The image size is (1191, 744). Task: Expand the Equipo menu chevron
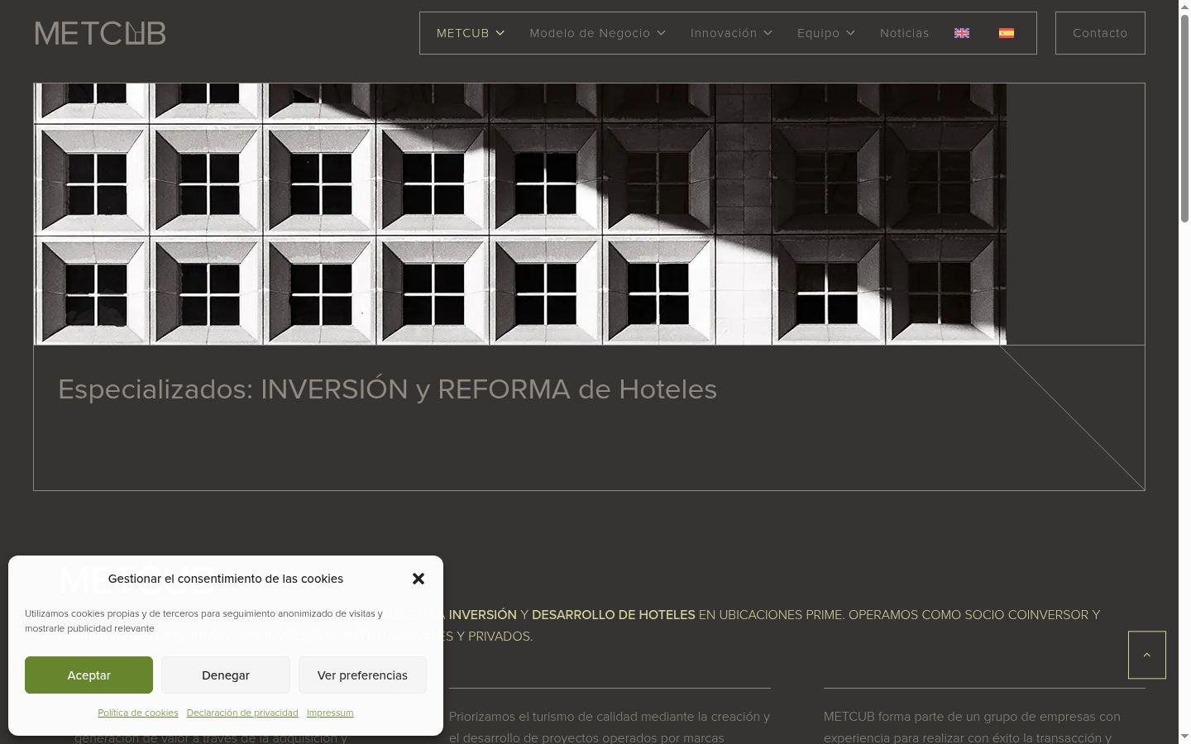click(x=850, y=33)
